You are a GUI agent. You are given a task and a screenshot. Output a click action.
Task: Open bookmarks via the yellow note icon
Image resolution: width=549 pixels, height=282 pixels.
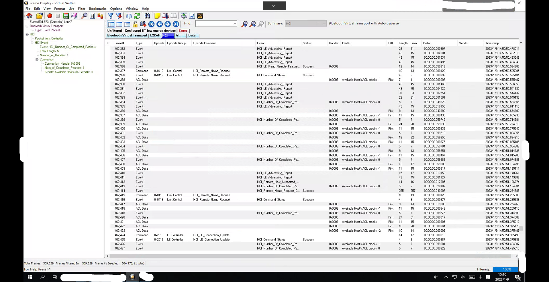pyautogui.click(x=158, y=16)
